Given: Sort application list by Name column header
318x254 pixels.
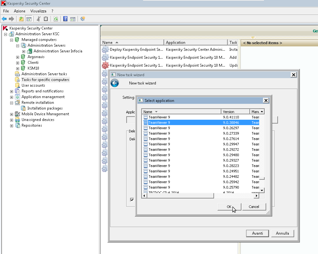Looking at the screenshot, I should click(x=181, y=112).
